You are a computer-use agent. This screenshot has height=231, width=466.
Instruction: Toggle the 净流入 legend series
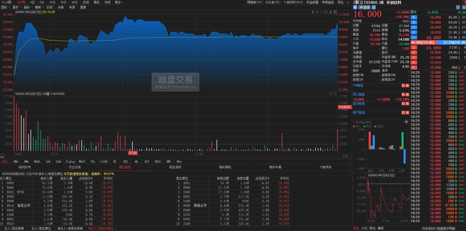coord(380,127)
